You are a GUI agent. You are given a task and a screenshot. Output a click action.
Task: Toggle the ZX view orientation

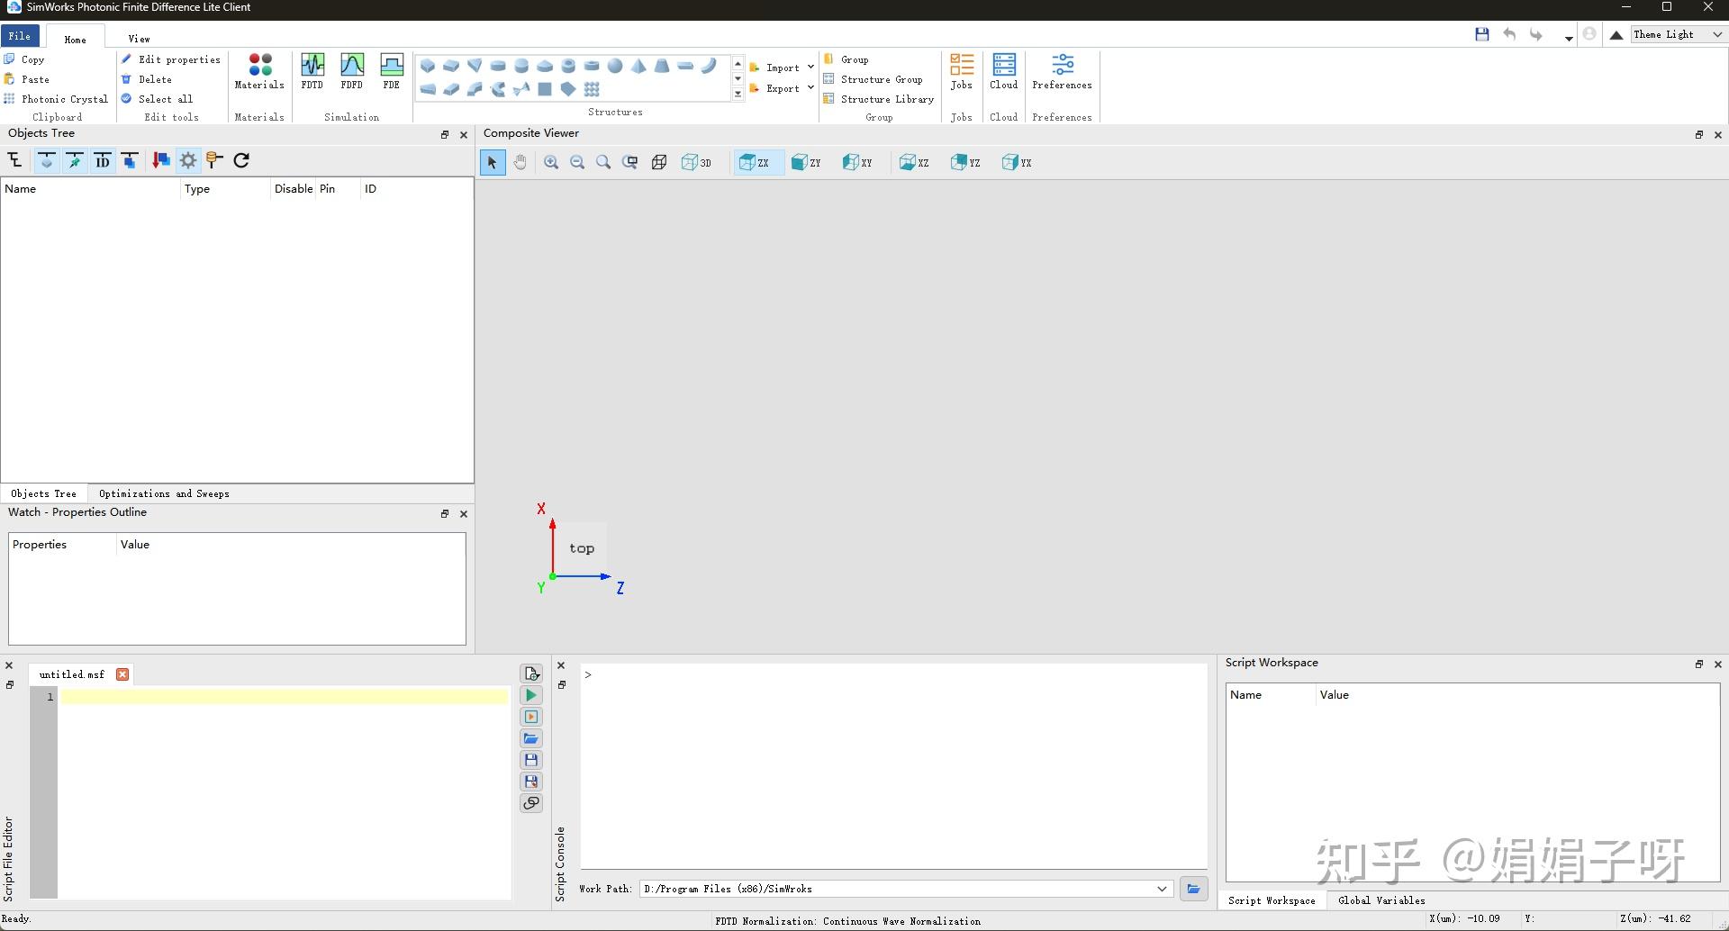pos(755,162)
